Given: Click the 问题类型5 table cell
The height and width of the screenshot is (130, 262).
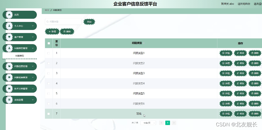Looking at the screenshot, I should pyautogui.click(x=139, y=94).
